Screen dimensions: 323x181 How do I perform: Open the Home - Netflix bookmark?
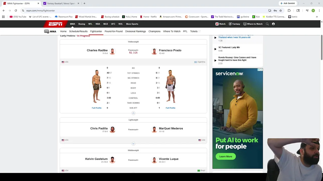point(148,17)
